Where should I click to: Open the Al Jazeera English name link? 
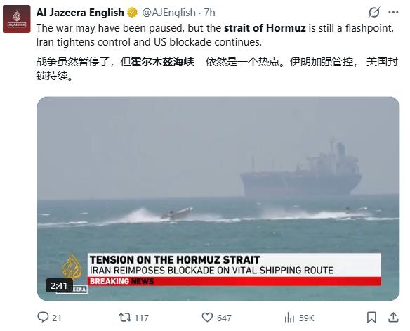click(x=80, y=12)
